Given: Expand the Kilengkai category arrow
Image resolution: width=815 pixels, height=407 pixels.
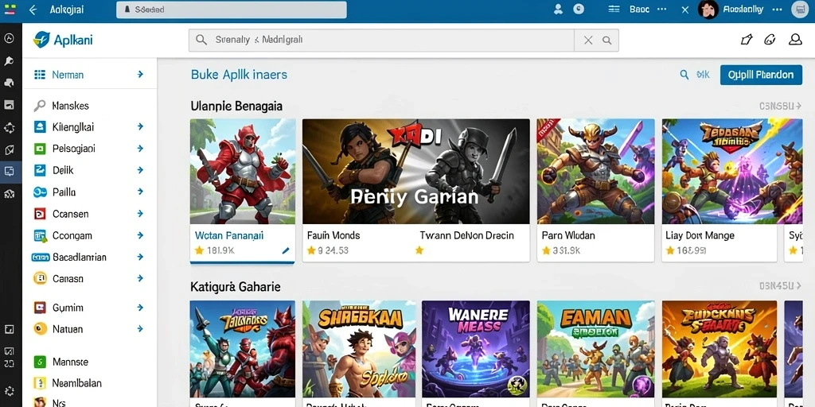Looking at the screenshot, I should tap(140, 126).
